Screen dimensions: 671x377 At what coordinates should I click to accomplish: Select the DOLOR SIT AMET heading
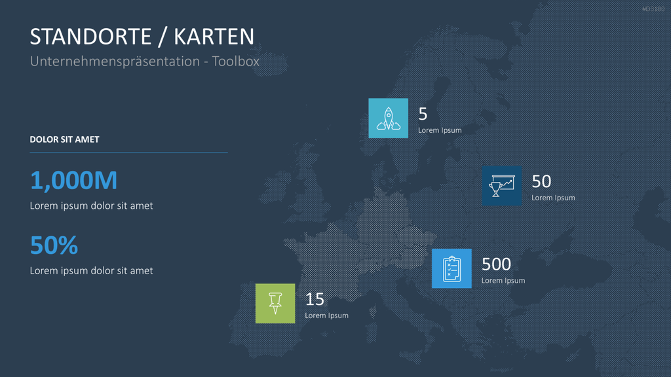tap(65, 139)
